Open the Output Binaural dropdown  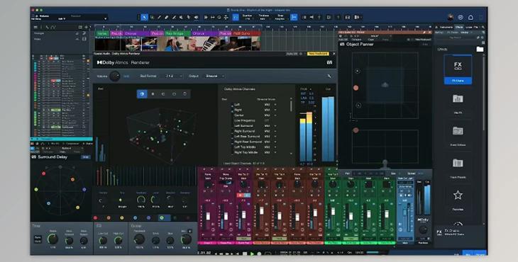point(214,76)
